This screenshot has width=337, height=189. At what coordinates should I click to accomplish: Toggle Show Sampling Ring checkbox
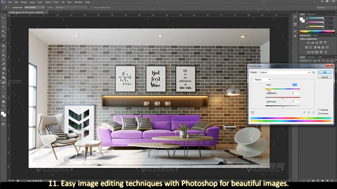(92, 8)
